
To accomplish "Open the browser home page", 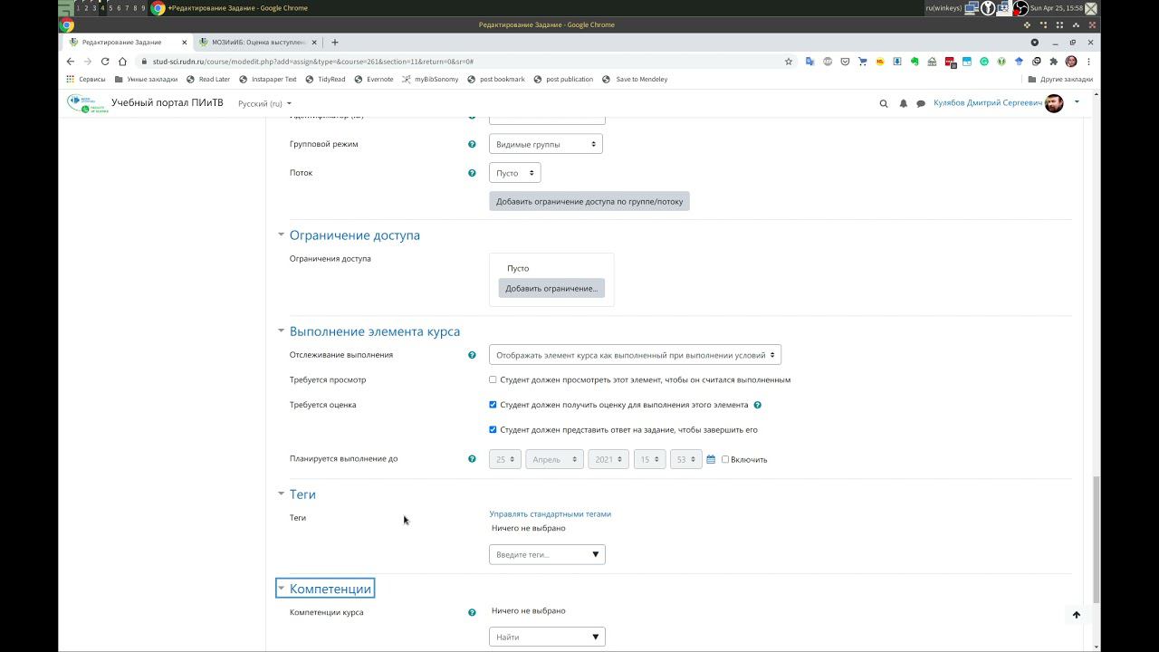I will (x=122, y=62).
